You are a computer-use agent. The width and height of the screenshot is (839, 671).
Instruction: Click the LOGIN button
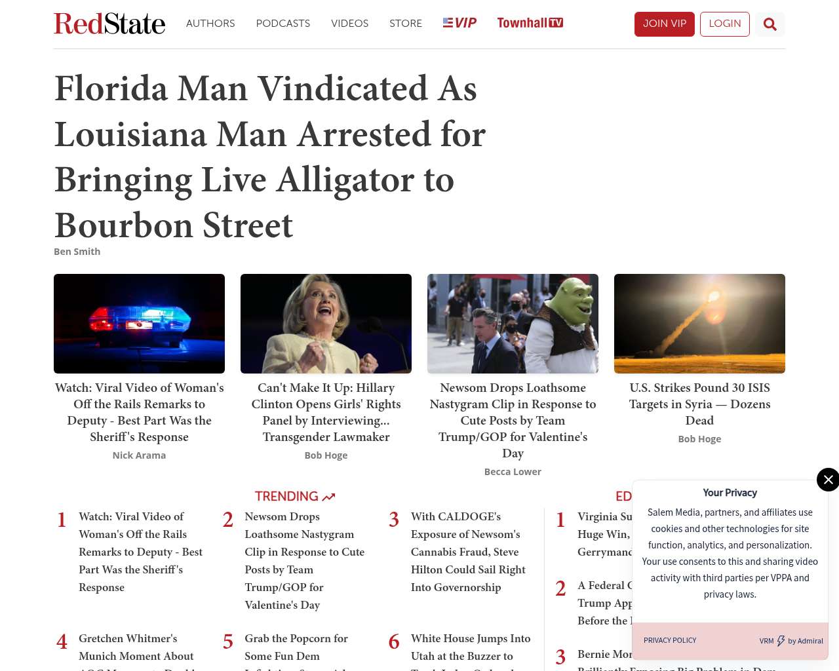(725, 24)
